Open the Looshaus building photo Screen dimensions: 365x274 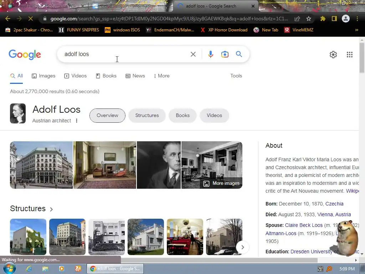click(x=41, y=165)
